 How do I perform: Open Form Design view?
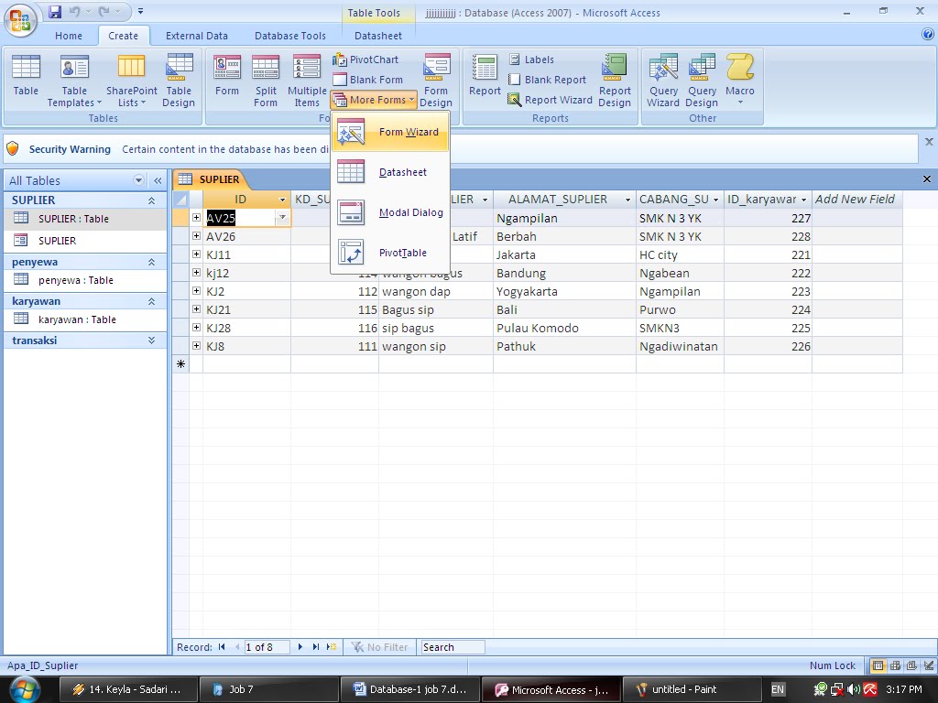pos(436,81)
